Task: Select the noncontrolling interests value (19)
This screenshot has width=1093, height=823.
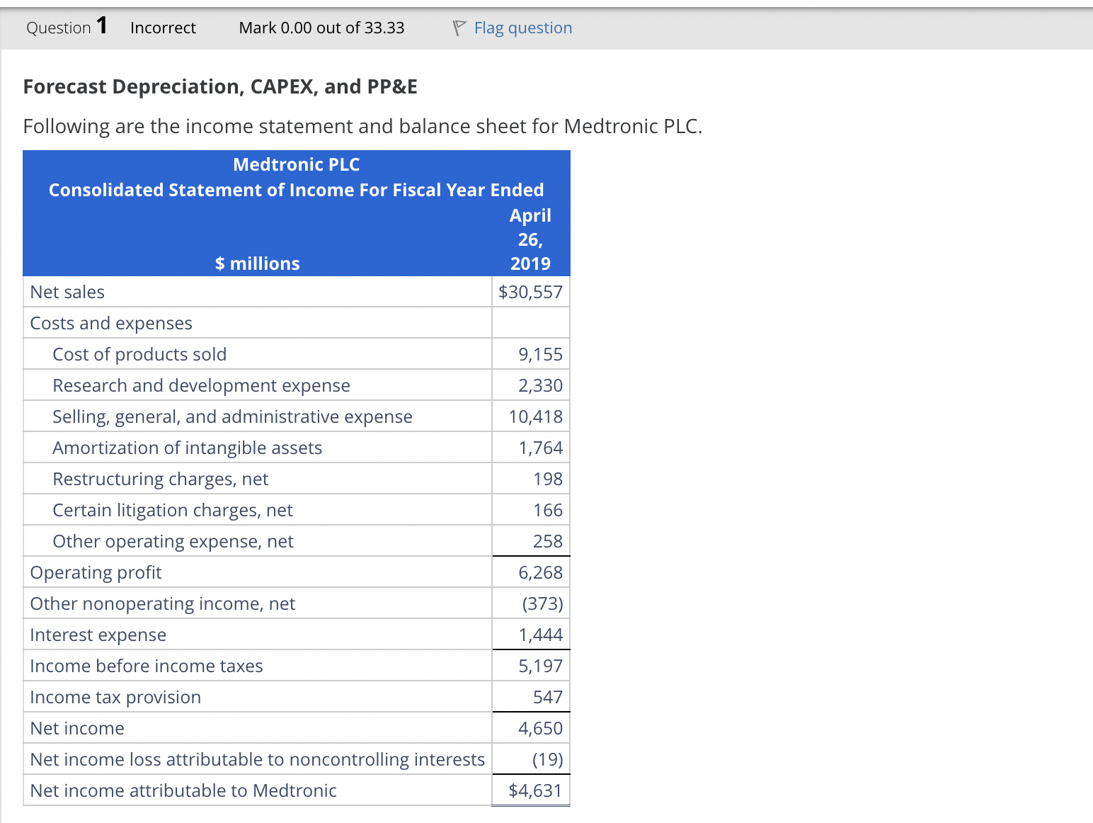Action: [548, 759]
